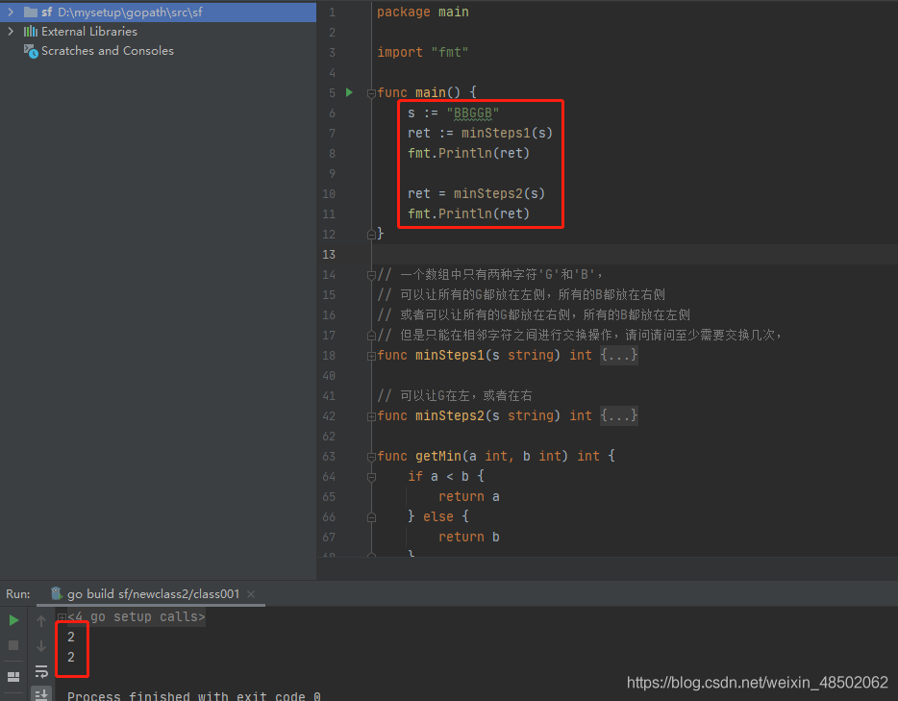The width and height of the screenshot is (898, 701).
Task: Click the getMin function name
Action: (438, 456)
